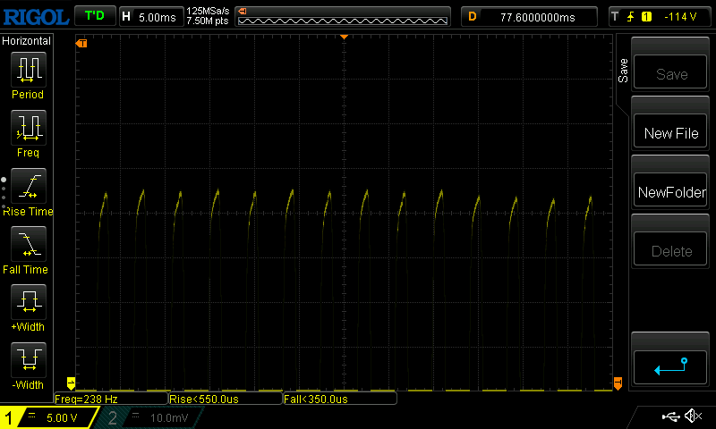
Task: Toggle channel 2 with 10.0mV scale
Action: (x=149, y=417)
